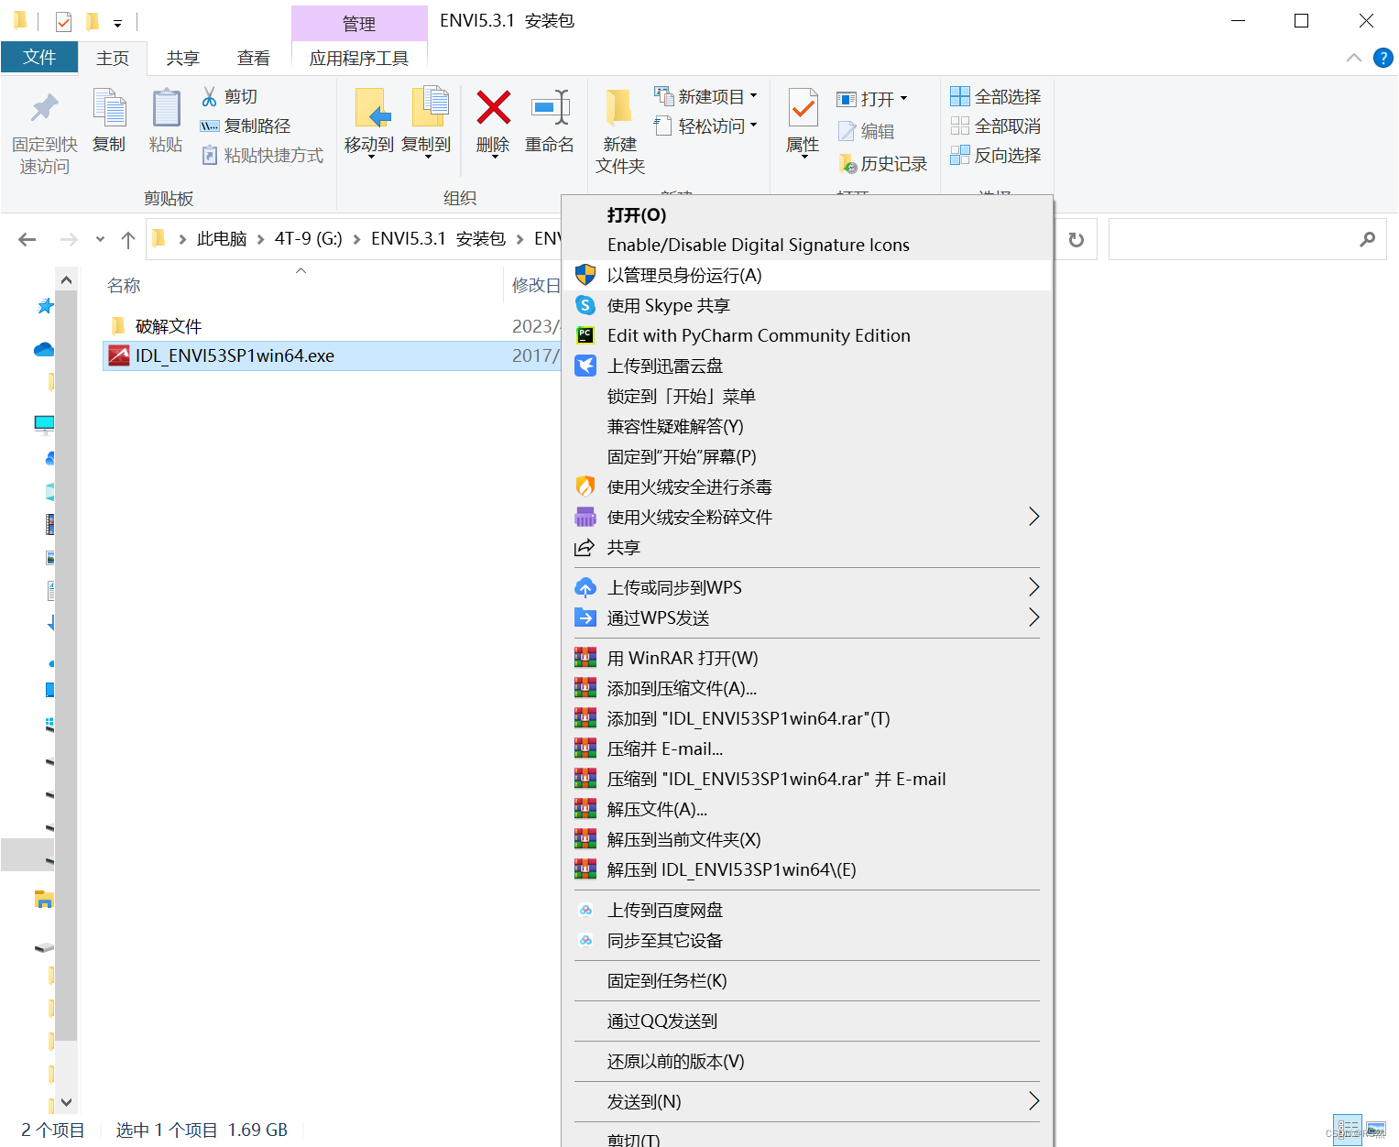Click 此电脑 in address breadcrumb
Screen dimensions: 1399x1147
(x=222, y=239)
